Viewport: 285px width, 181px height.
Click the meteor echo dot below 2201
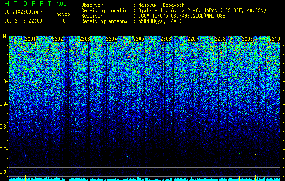pyautogui.click(x=25, y=156)
